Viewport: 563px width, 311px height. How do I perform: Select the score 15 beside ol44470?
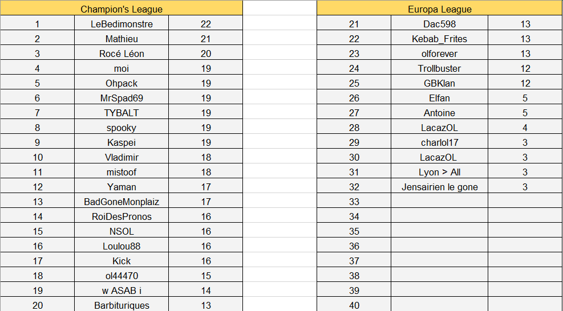[x=206, y=276]
